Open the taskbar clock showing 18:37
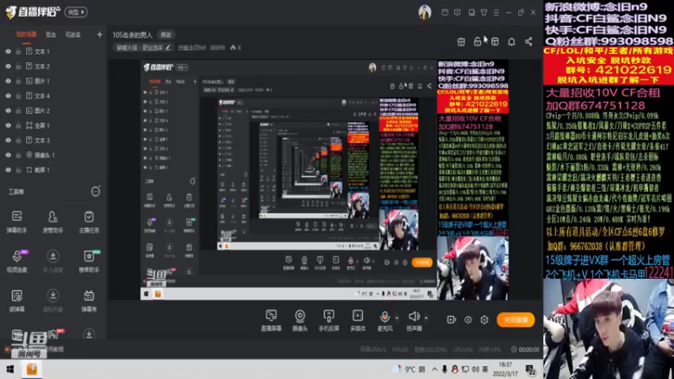This screenshot has width=674, height=379. [x=505, y=369]
